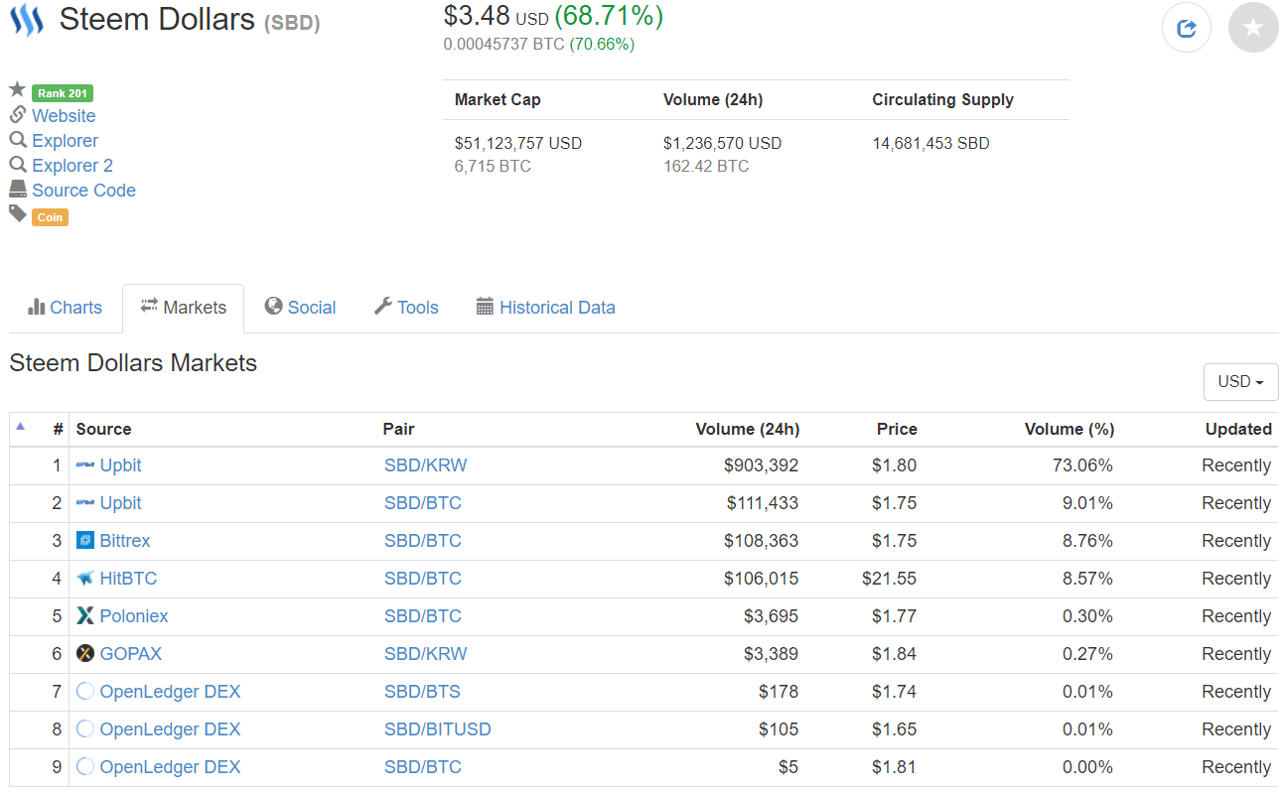Select the Markets tab
This screenshot has width=1284, height=792.
(x=184, y=308)
